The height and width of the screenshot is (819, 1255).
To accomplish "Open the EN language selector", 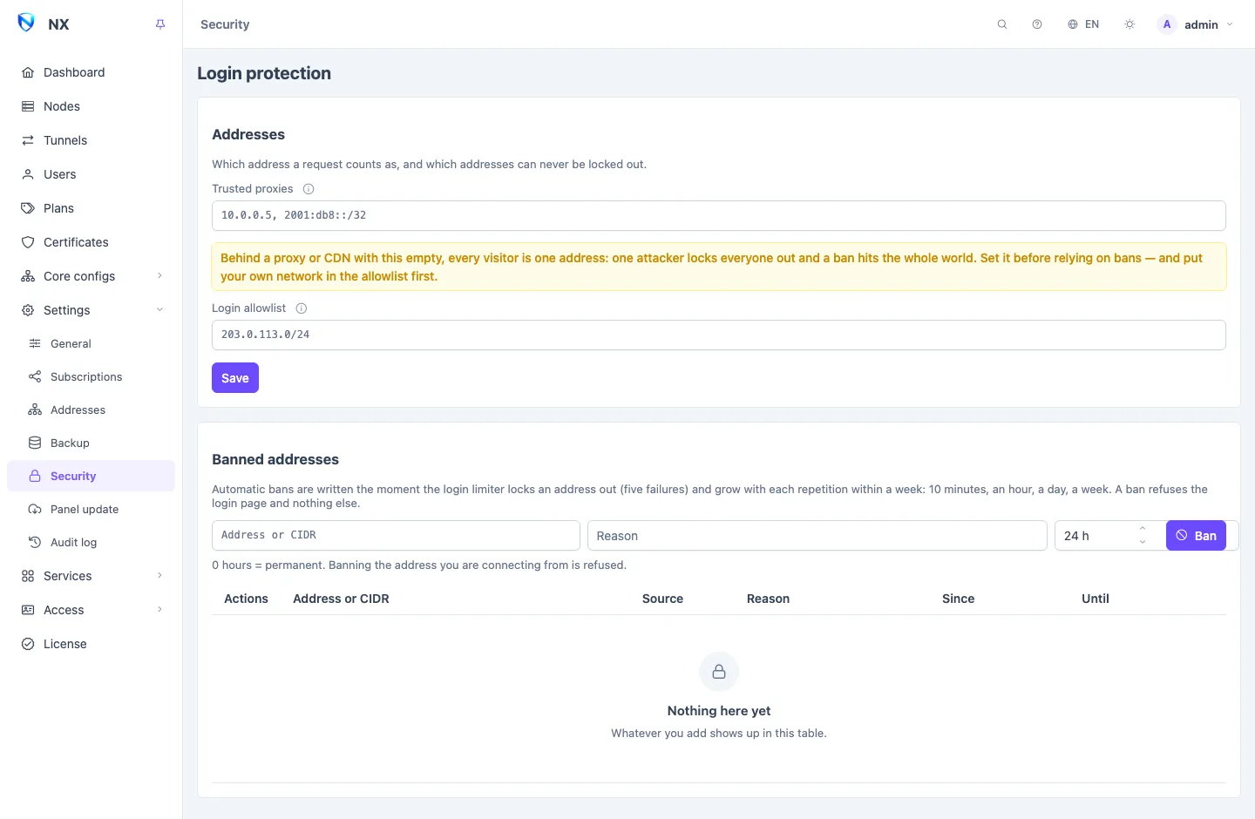I will click(1083, 24).
